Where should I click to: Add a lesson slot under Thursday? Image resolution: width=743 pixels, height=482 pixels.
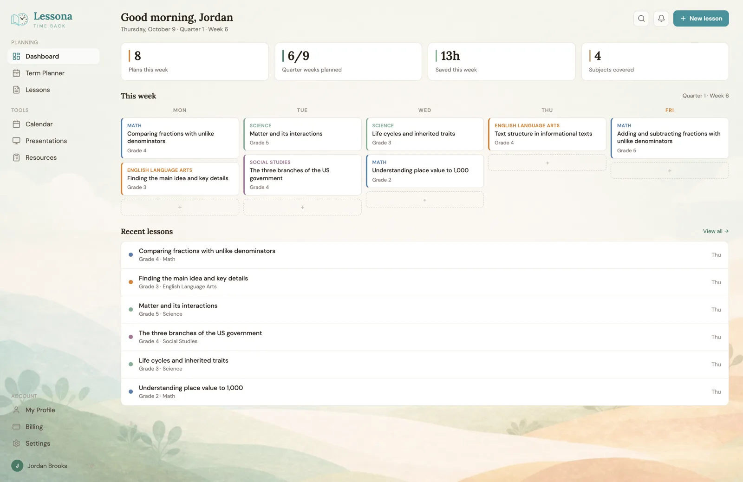(547, 163)
